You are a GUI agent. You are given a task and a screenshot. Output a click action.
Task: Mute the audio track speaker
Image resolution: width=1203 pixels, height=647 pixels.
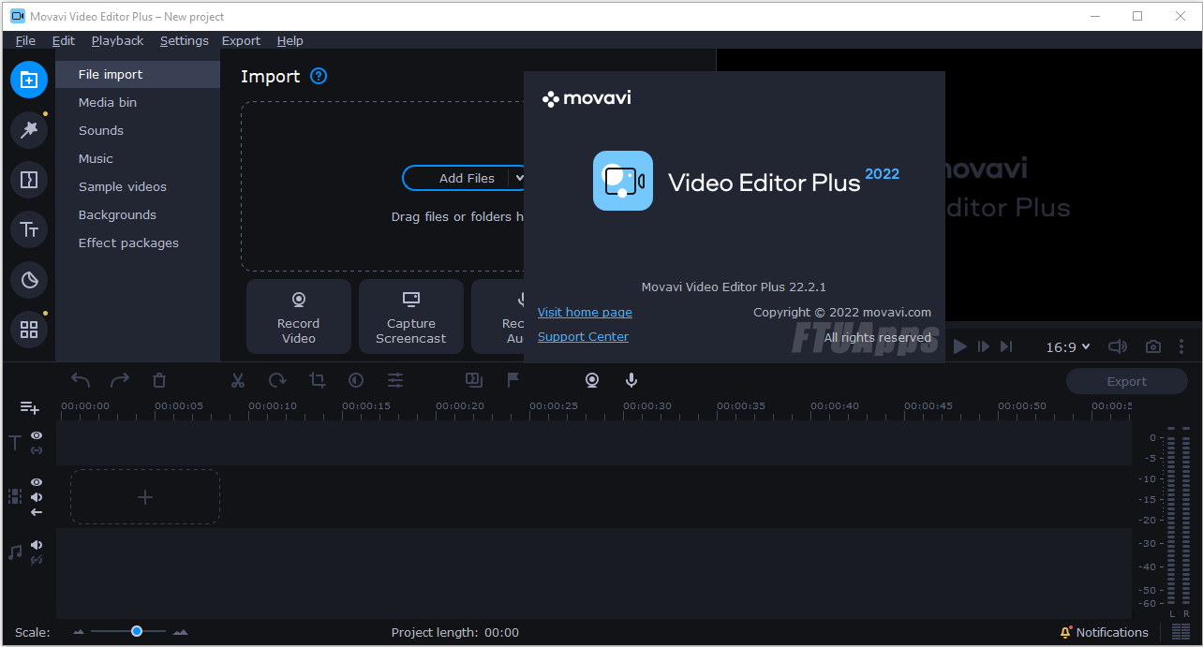37,545
